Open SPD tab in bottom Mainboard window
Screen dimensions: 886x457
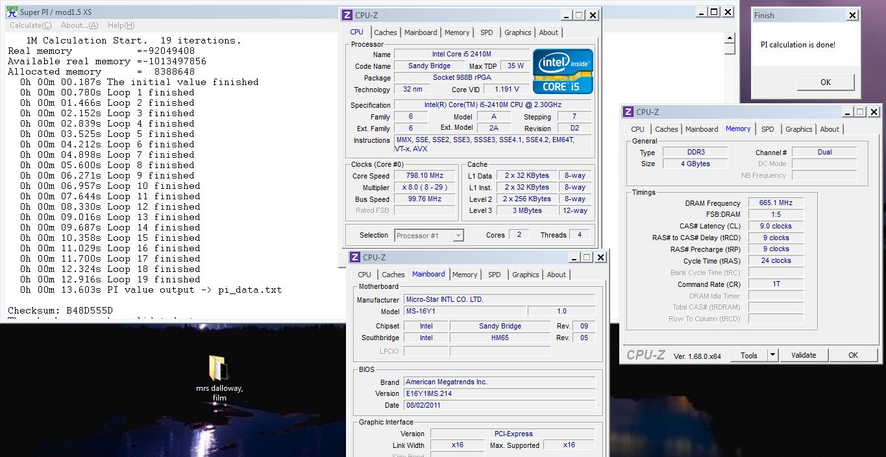click(495, 275)
